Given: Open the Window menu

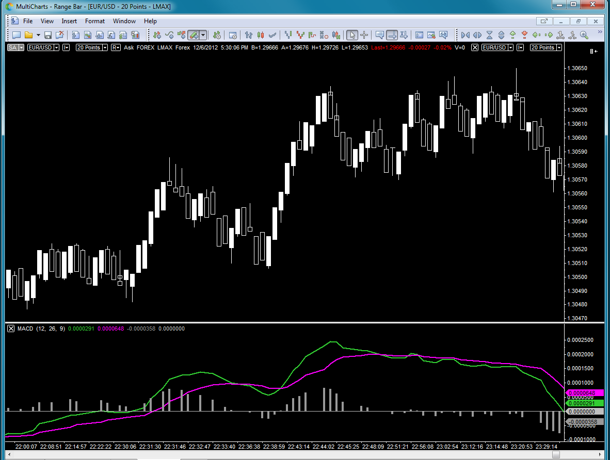Looking at the screenshot, I should click(x=124, y=21).
